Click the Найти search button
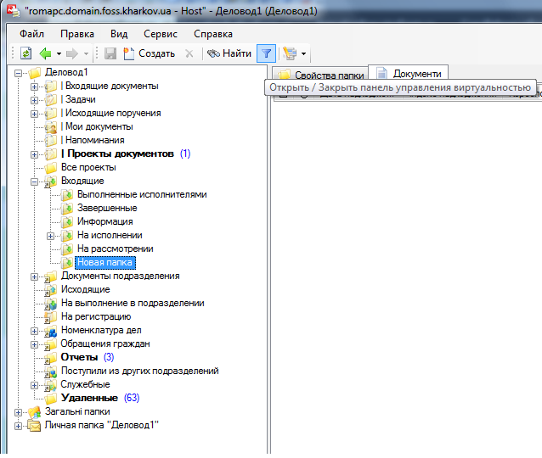The image size is (542, 458). 229,53
